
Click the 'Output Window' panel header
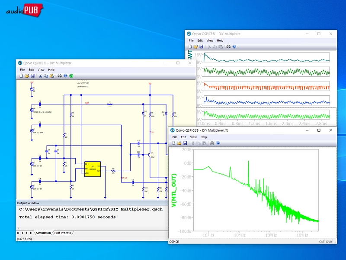[28, 203]
